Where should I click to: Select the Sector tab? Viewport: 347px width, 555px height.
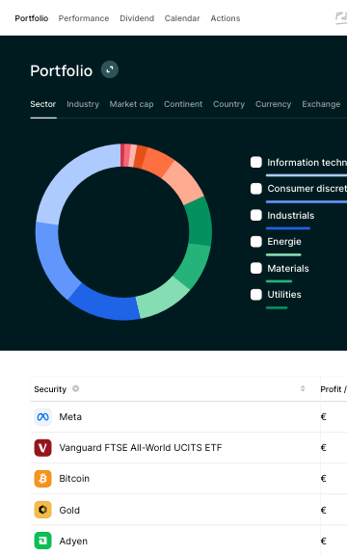[x=43, y=104]
